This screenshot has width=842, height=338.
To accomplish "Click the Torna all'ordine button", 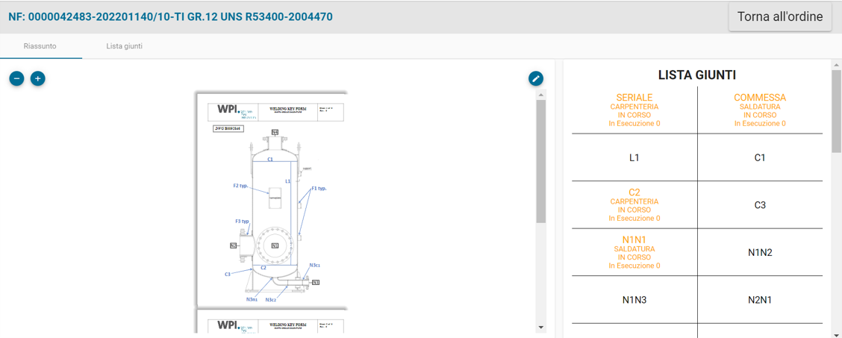I will click(x=780, y=16).
